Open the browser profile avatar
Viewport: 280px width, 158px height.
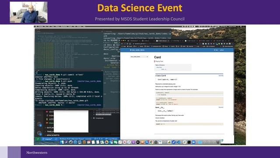[x=230, y=44]
